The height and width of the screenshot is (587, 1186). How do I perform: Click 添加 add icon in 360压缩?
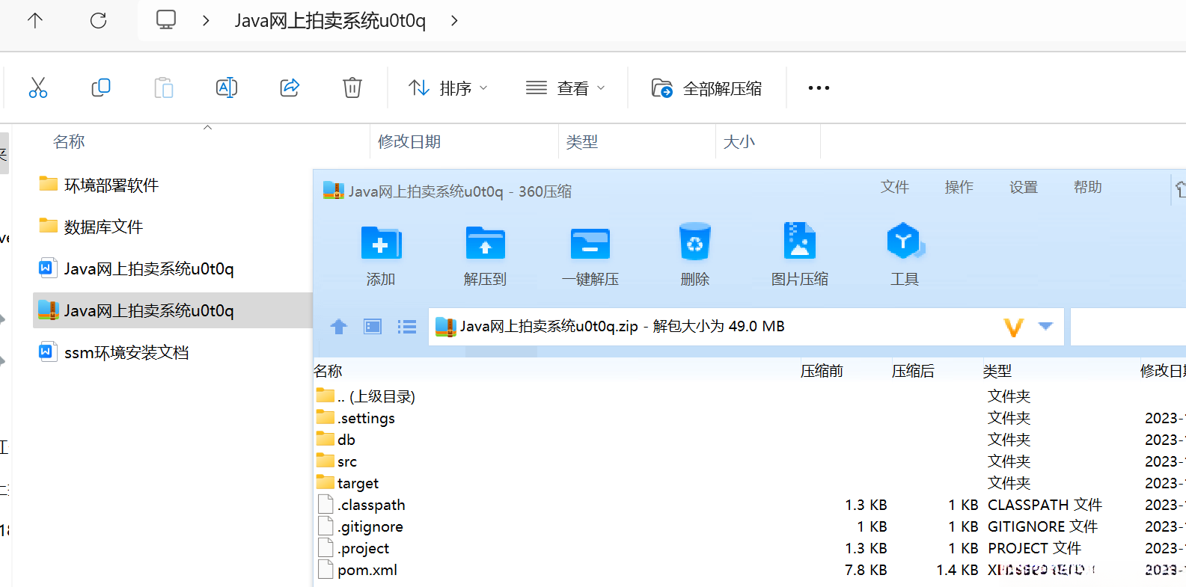coord(381,242)
